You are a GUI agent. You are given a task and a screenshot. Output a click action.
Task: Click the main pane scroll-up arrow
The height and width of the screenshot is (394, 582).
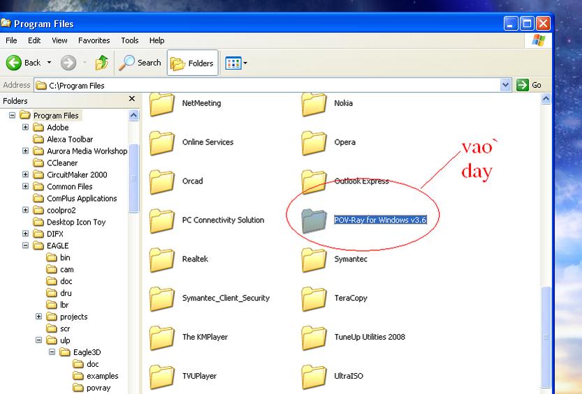pos(546,99)
